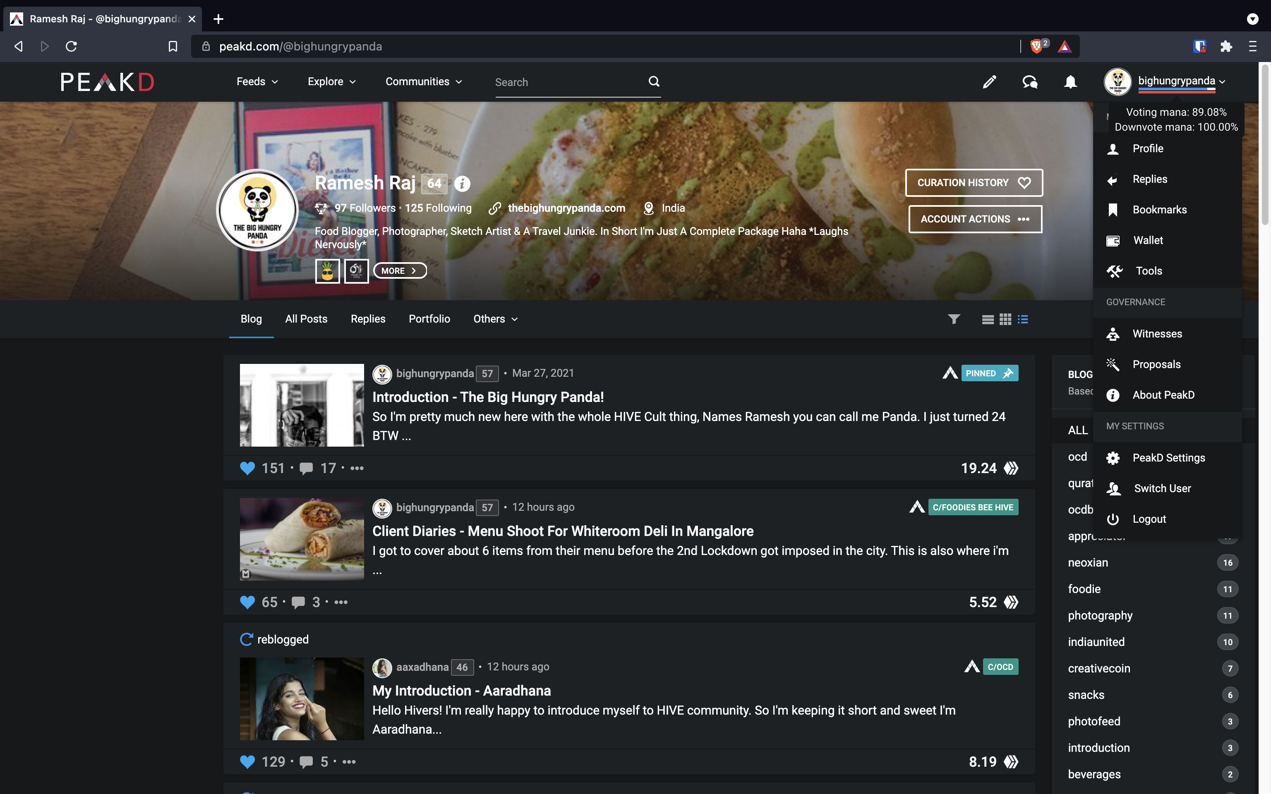Open PeakD Settings menu item
Image resolution: width=1271 pixels, height=794 pixels.
click(1167, 457)
